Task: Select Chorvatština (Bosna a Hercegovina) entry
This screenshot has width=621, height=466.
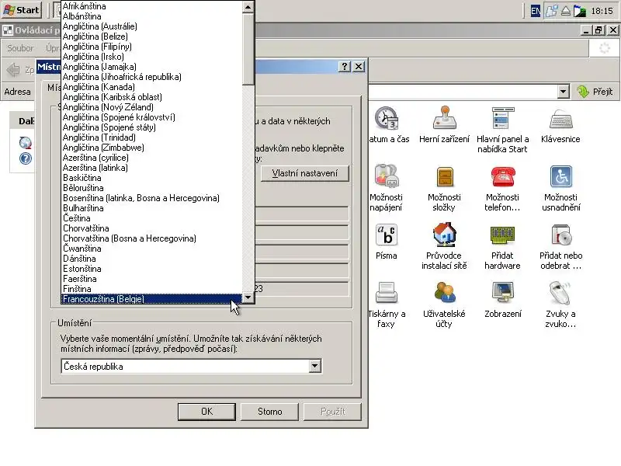Action: (152, 238)
